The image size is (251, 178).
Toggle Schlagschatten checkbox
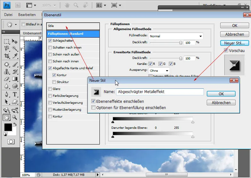pos(50,41)
